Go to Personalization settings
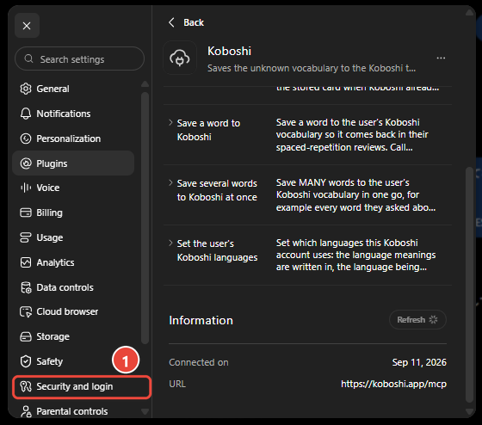The width and height of the screenshot is (482, 425). (73, 139)
